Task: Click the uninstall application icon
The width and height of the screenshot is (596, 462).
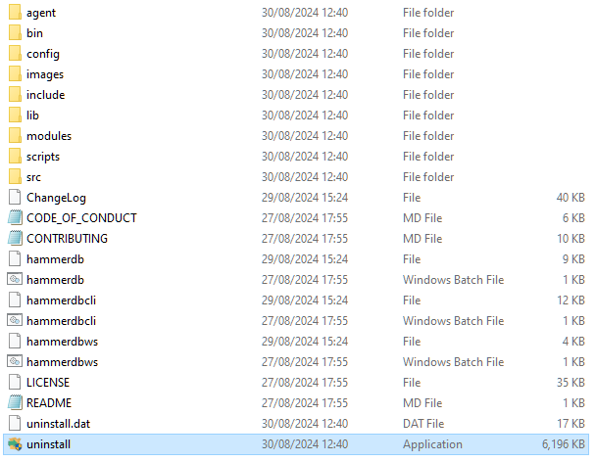Action: [15, 444]
